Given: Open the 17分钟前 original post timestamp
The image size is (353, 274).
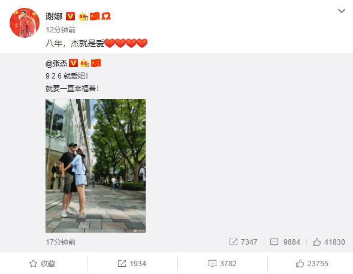Looking at the screenshot, I should [61, 242].
